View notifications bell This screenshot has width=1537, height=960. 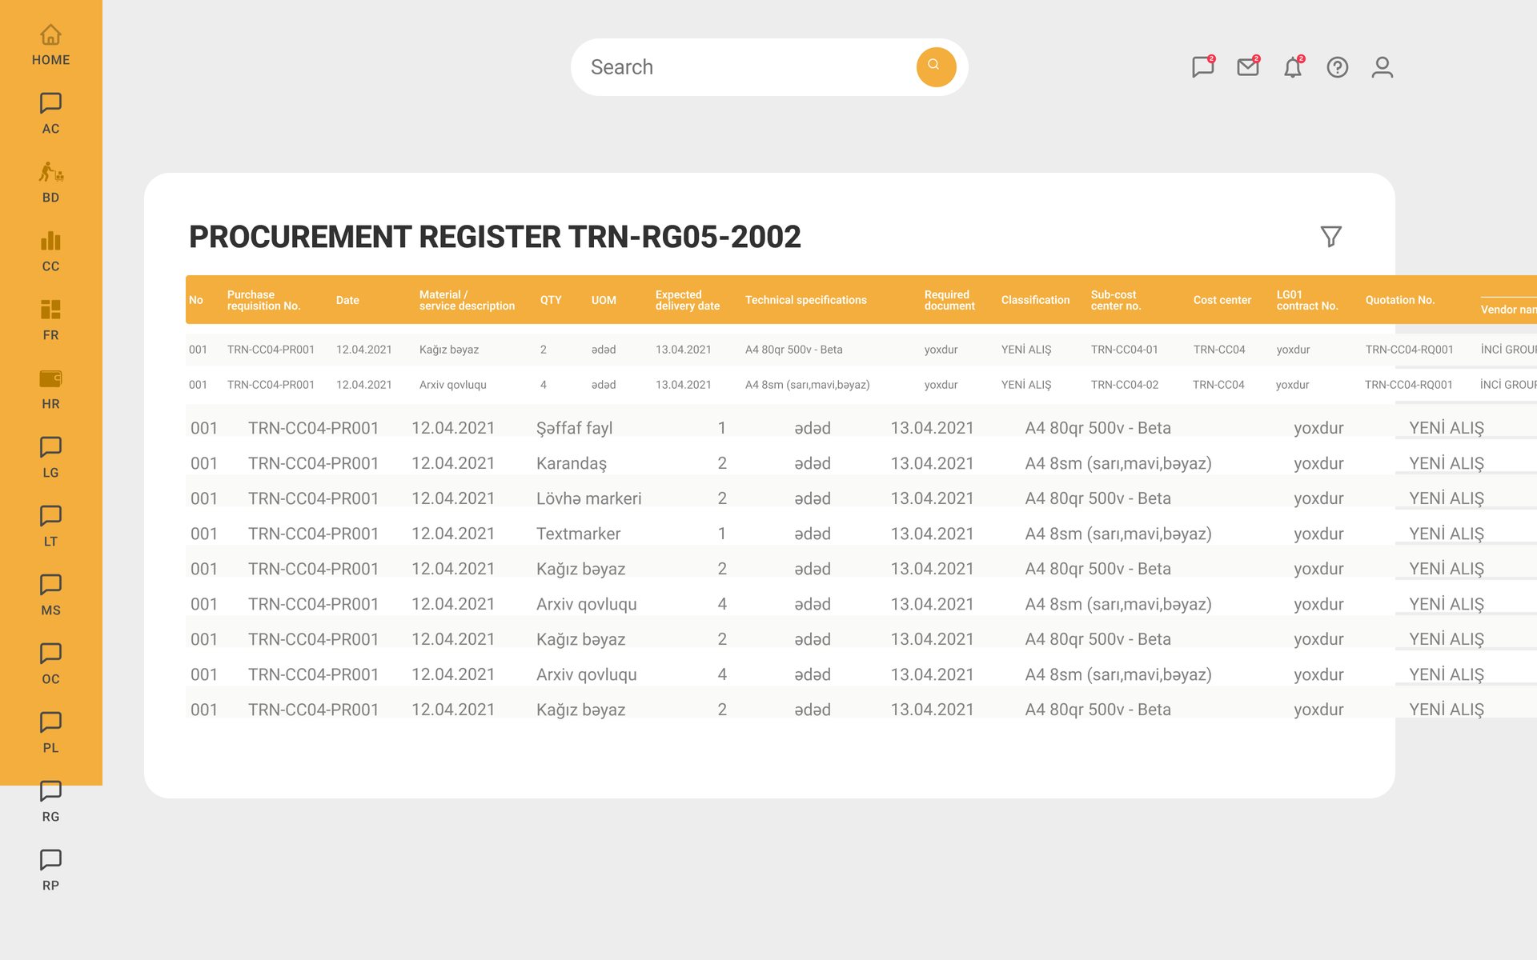pyautogui.click(x=1293, y=66)
